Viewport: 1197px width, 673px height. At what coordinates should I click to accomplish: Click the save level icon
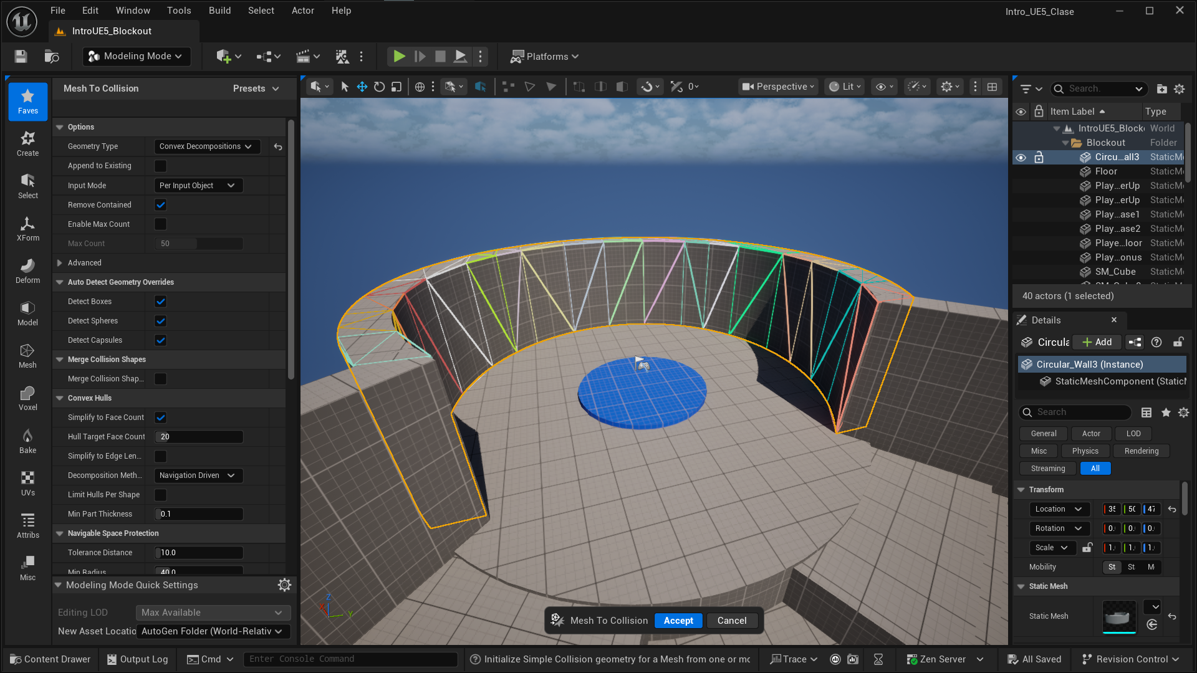(21, 57)
